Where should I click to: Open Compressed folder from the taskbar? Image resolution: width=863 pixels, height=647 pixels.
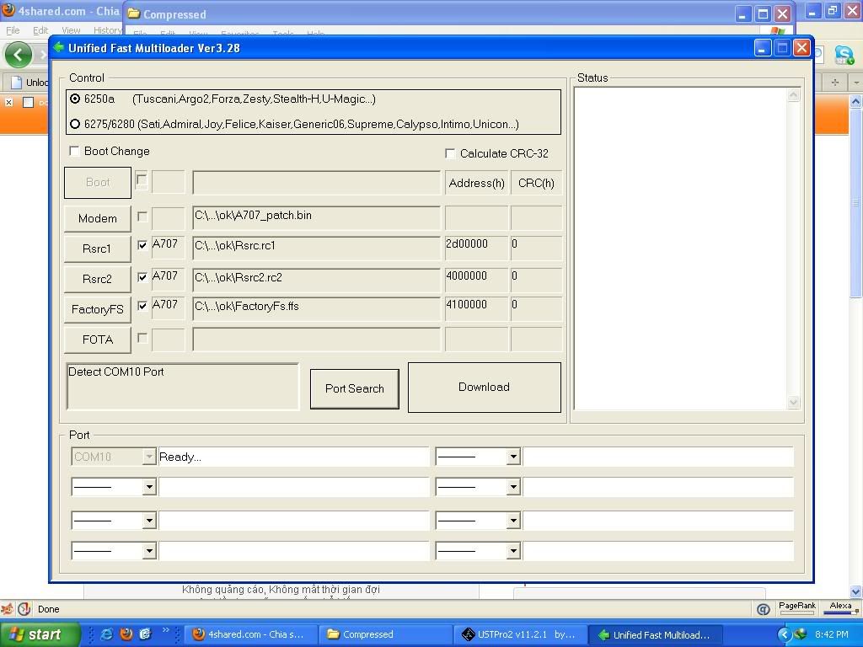point(385,634)
